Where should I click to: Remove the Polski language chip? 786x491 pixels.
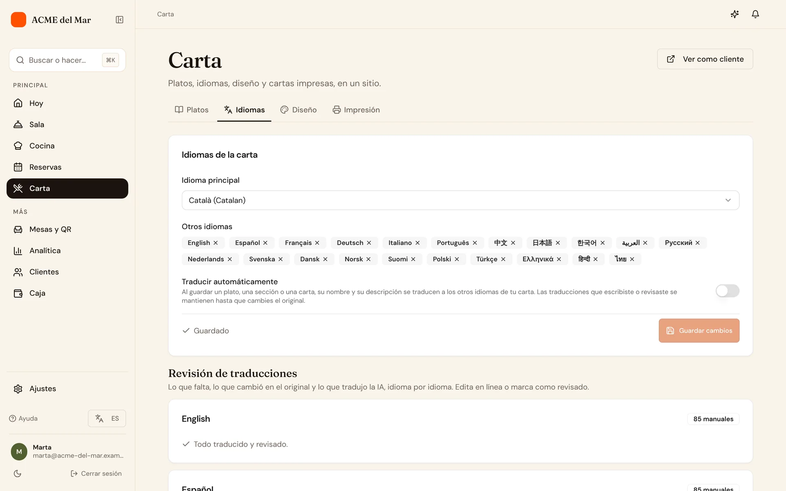click(457, 259)
